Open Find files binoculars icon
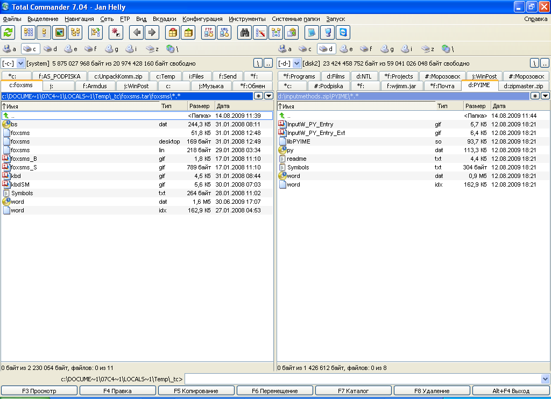 (245, 33)
